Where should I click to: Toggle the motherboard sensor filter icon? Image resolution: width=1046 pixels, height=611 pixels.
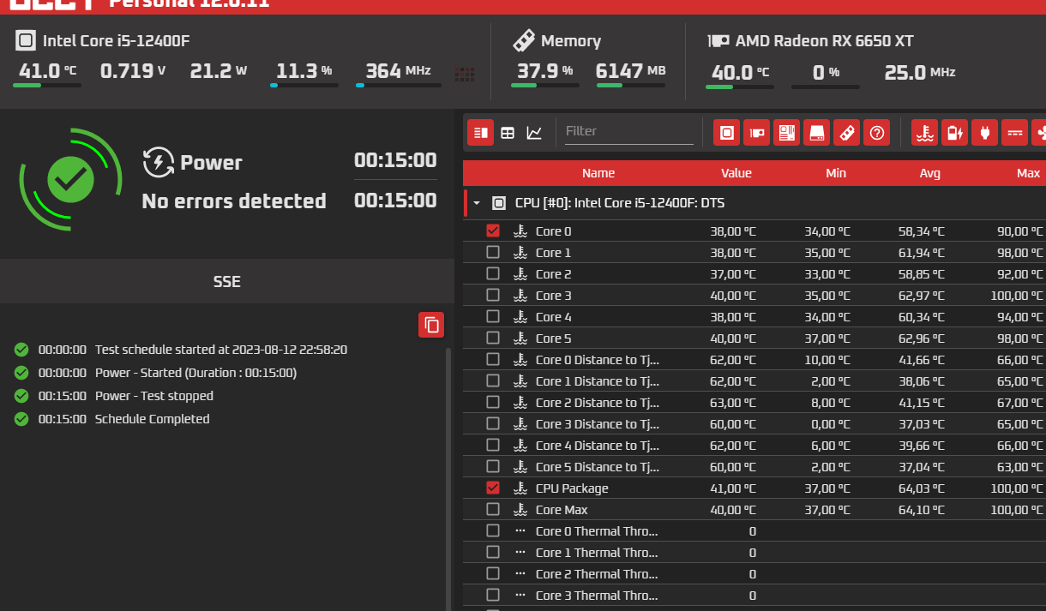[x=786, y=133]
